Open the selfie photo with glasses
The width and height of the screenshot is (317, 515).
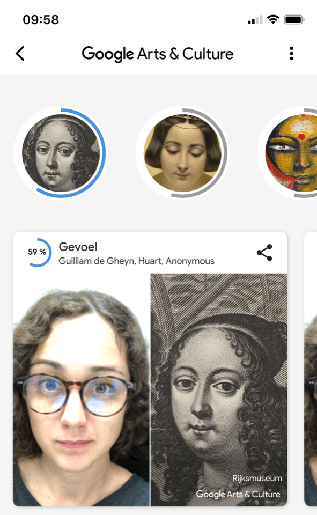82,390
